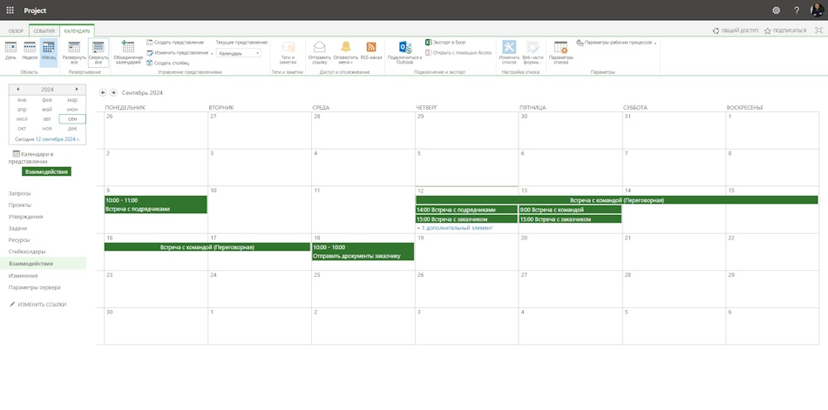Click Экспорт в Excel
The width and height of the screenshot is (828, 410).
445,42
